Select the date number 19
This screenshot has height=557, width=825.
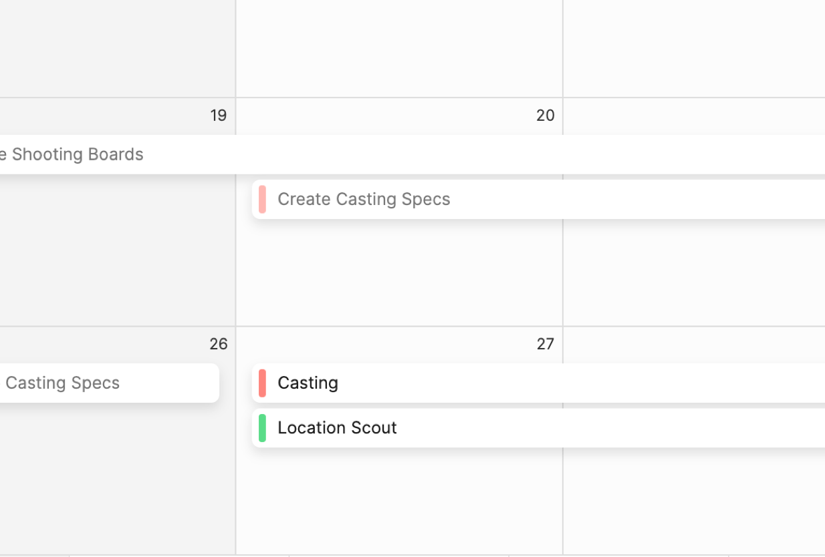[218, 116]
